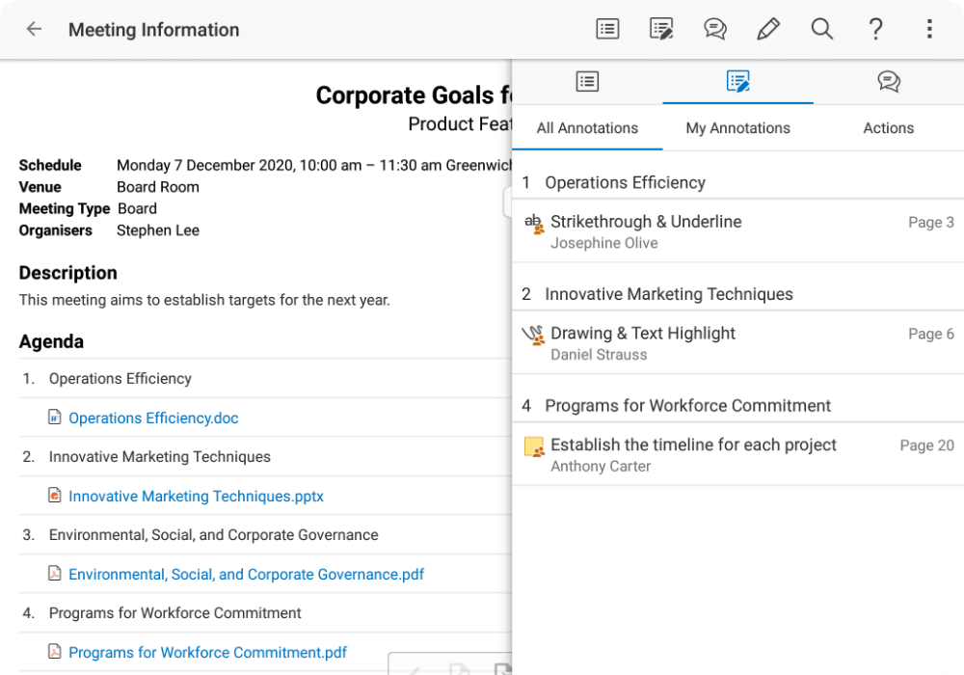Tap the back arrow in header
The height and width of the screenshot is (675, 964).
click(34, 29)
